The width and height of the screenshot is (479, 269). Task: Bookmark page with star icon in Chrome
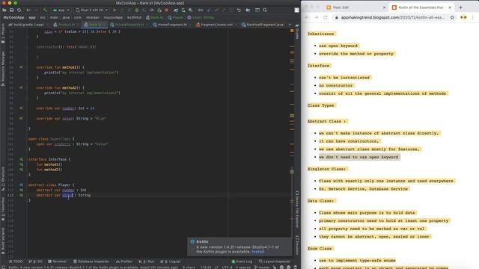[x=452, y=17]
